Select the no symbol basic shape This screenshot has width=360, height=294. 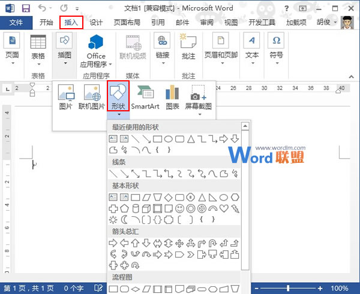(x=202, y=208)
